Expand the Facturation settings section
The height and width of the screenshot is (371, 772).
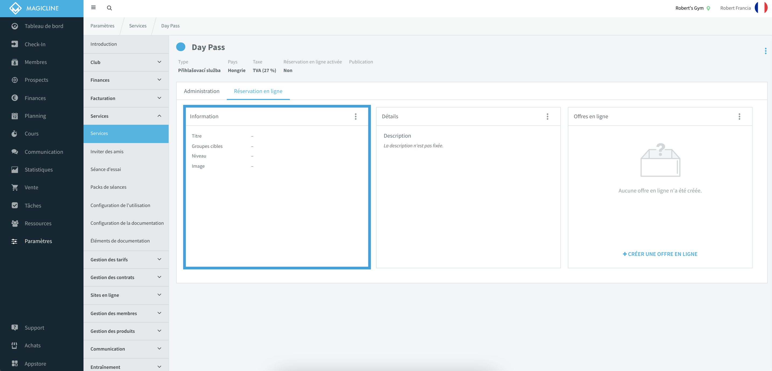126,98
